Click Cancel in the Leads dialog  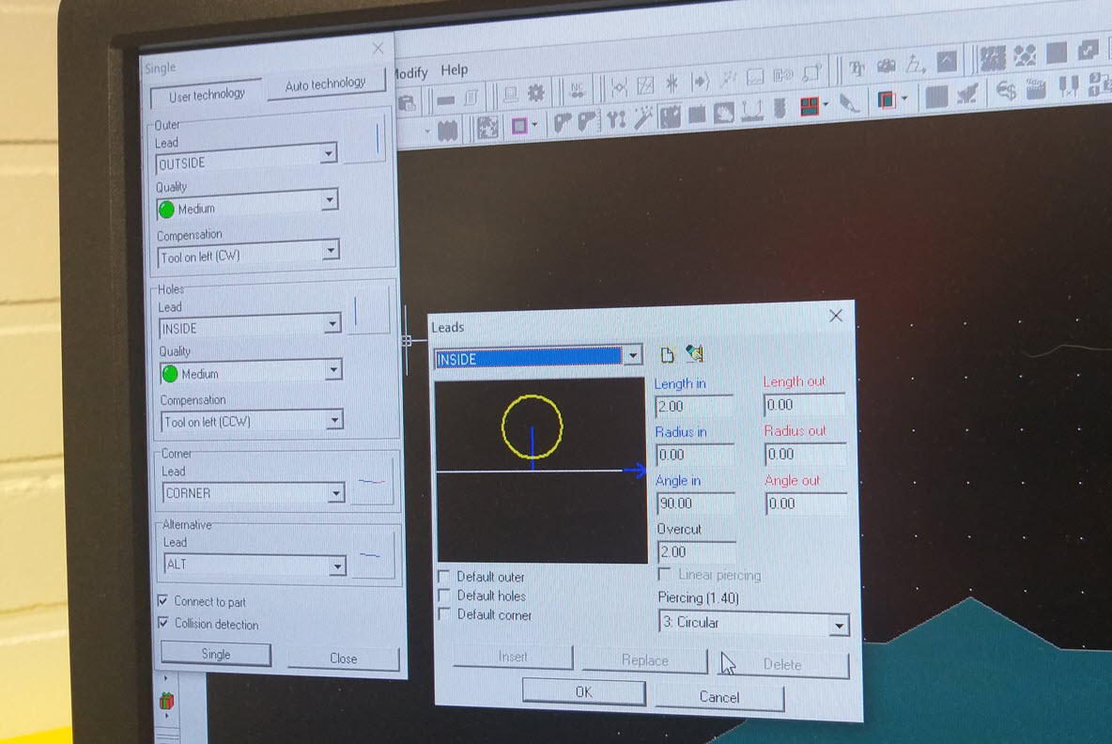[719, 697]
